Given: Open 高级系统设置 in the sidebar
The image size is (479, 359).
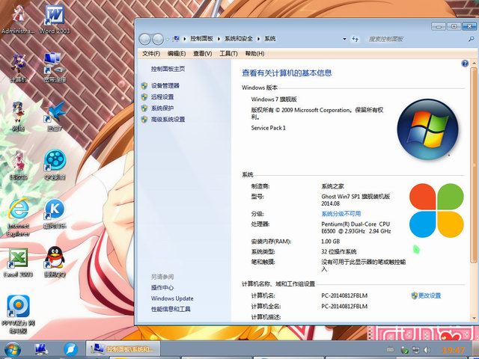Looking at the screenshot, I should pos(168,120).
